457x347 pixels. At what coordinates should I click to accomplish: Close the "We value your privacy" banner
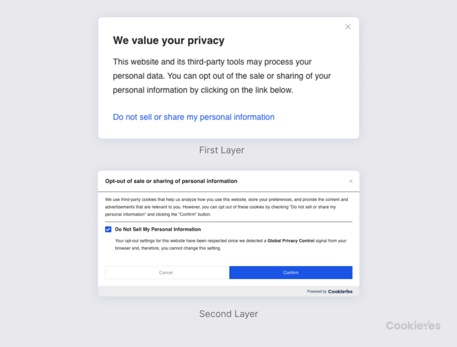(x=348, y=27)
